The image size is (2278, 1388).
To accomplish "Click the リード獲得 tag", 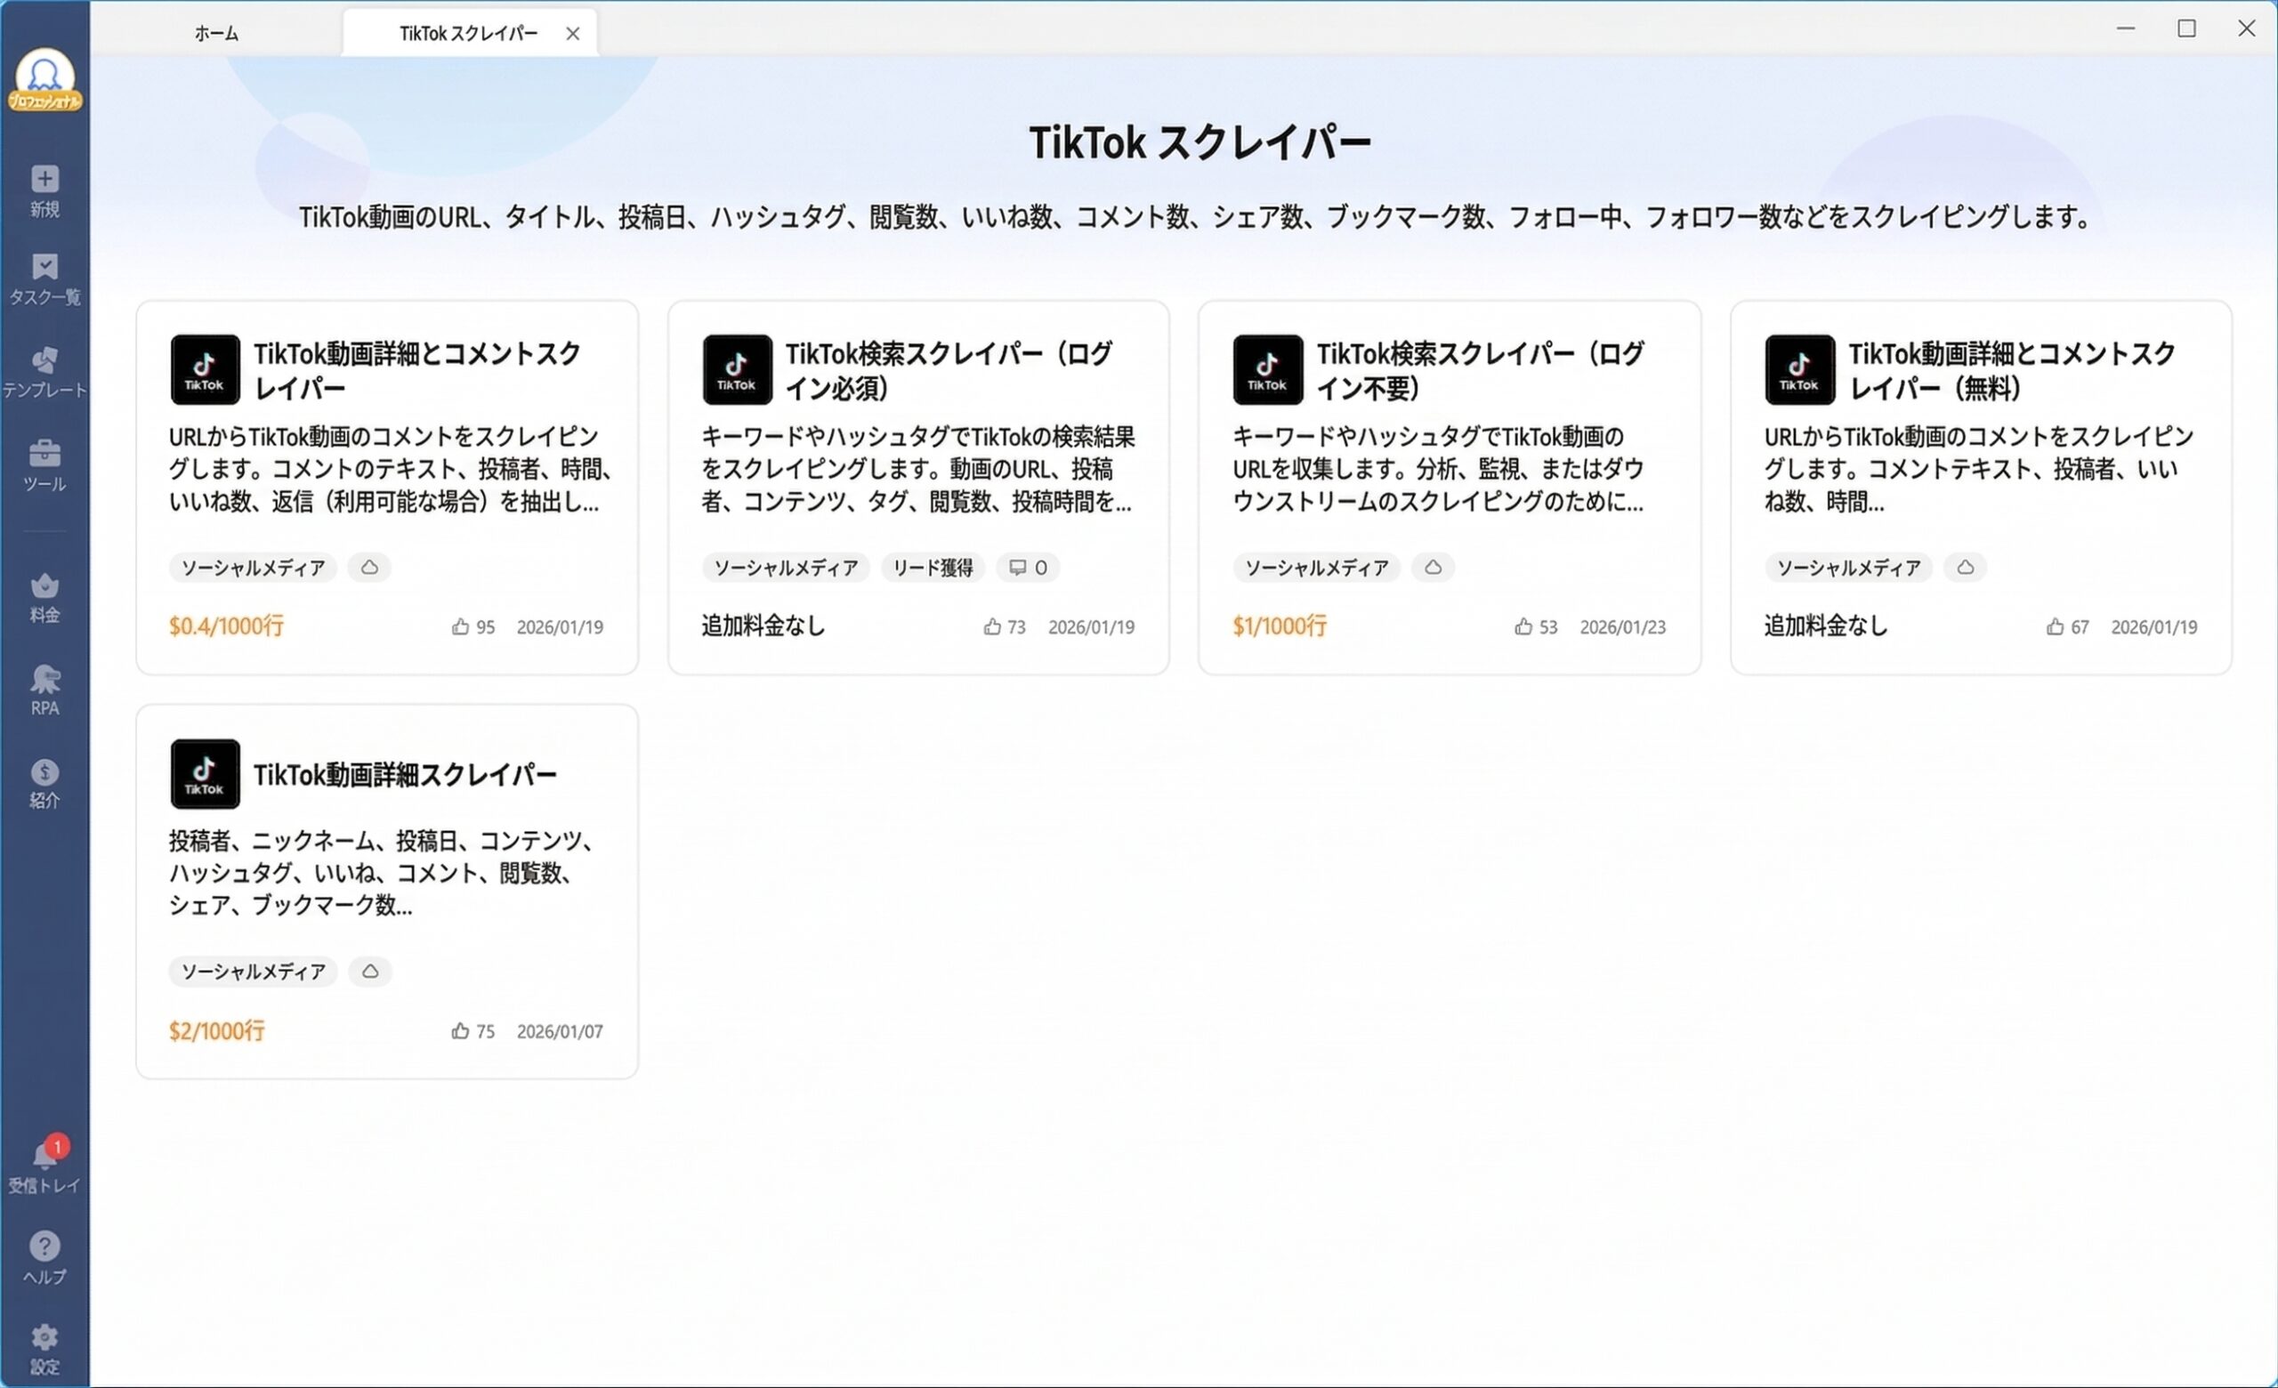I will point(932,568).
